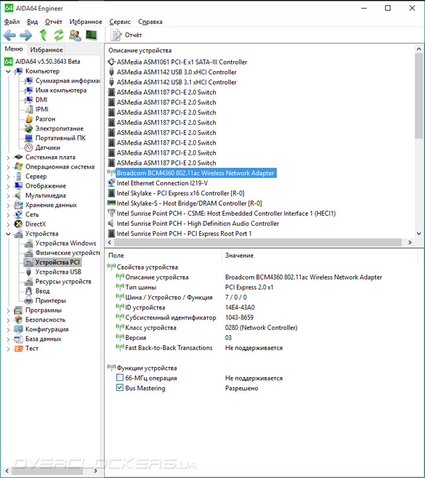Image resolution: width=425 pixels, height=478 pixels.
Task: Click the Тест icon in tree
Action: point(19,349)
